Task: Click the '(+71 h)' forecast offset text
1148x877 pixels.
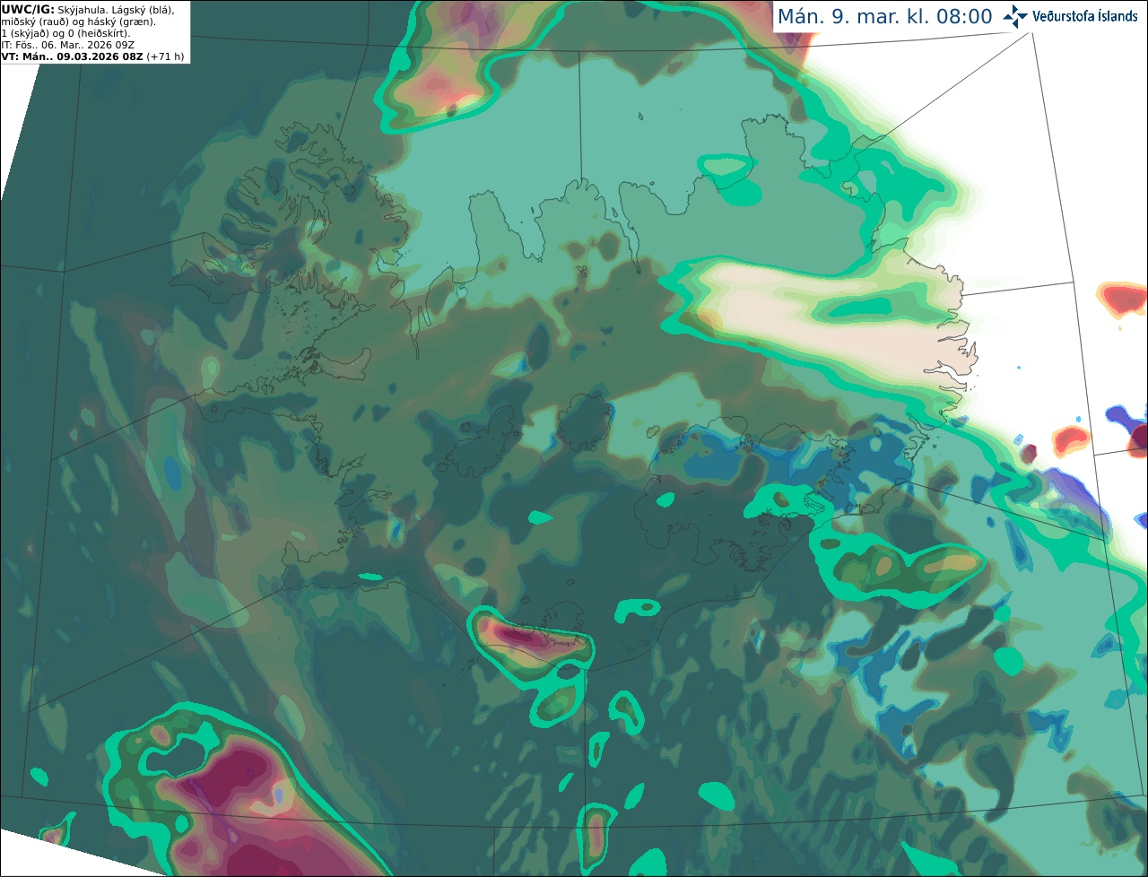Action: [166, 56]
